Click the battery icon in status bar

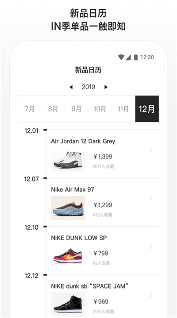(136, 57)
